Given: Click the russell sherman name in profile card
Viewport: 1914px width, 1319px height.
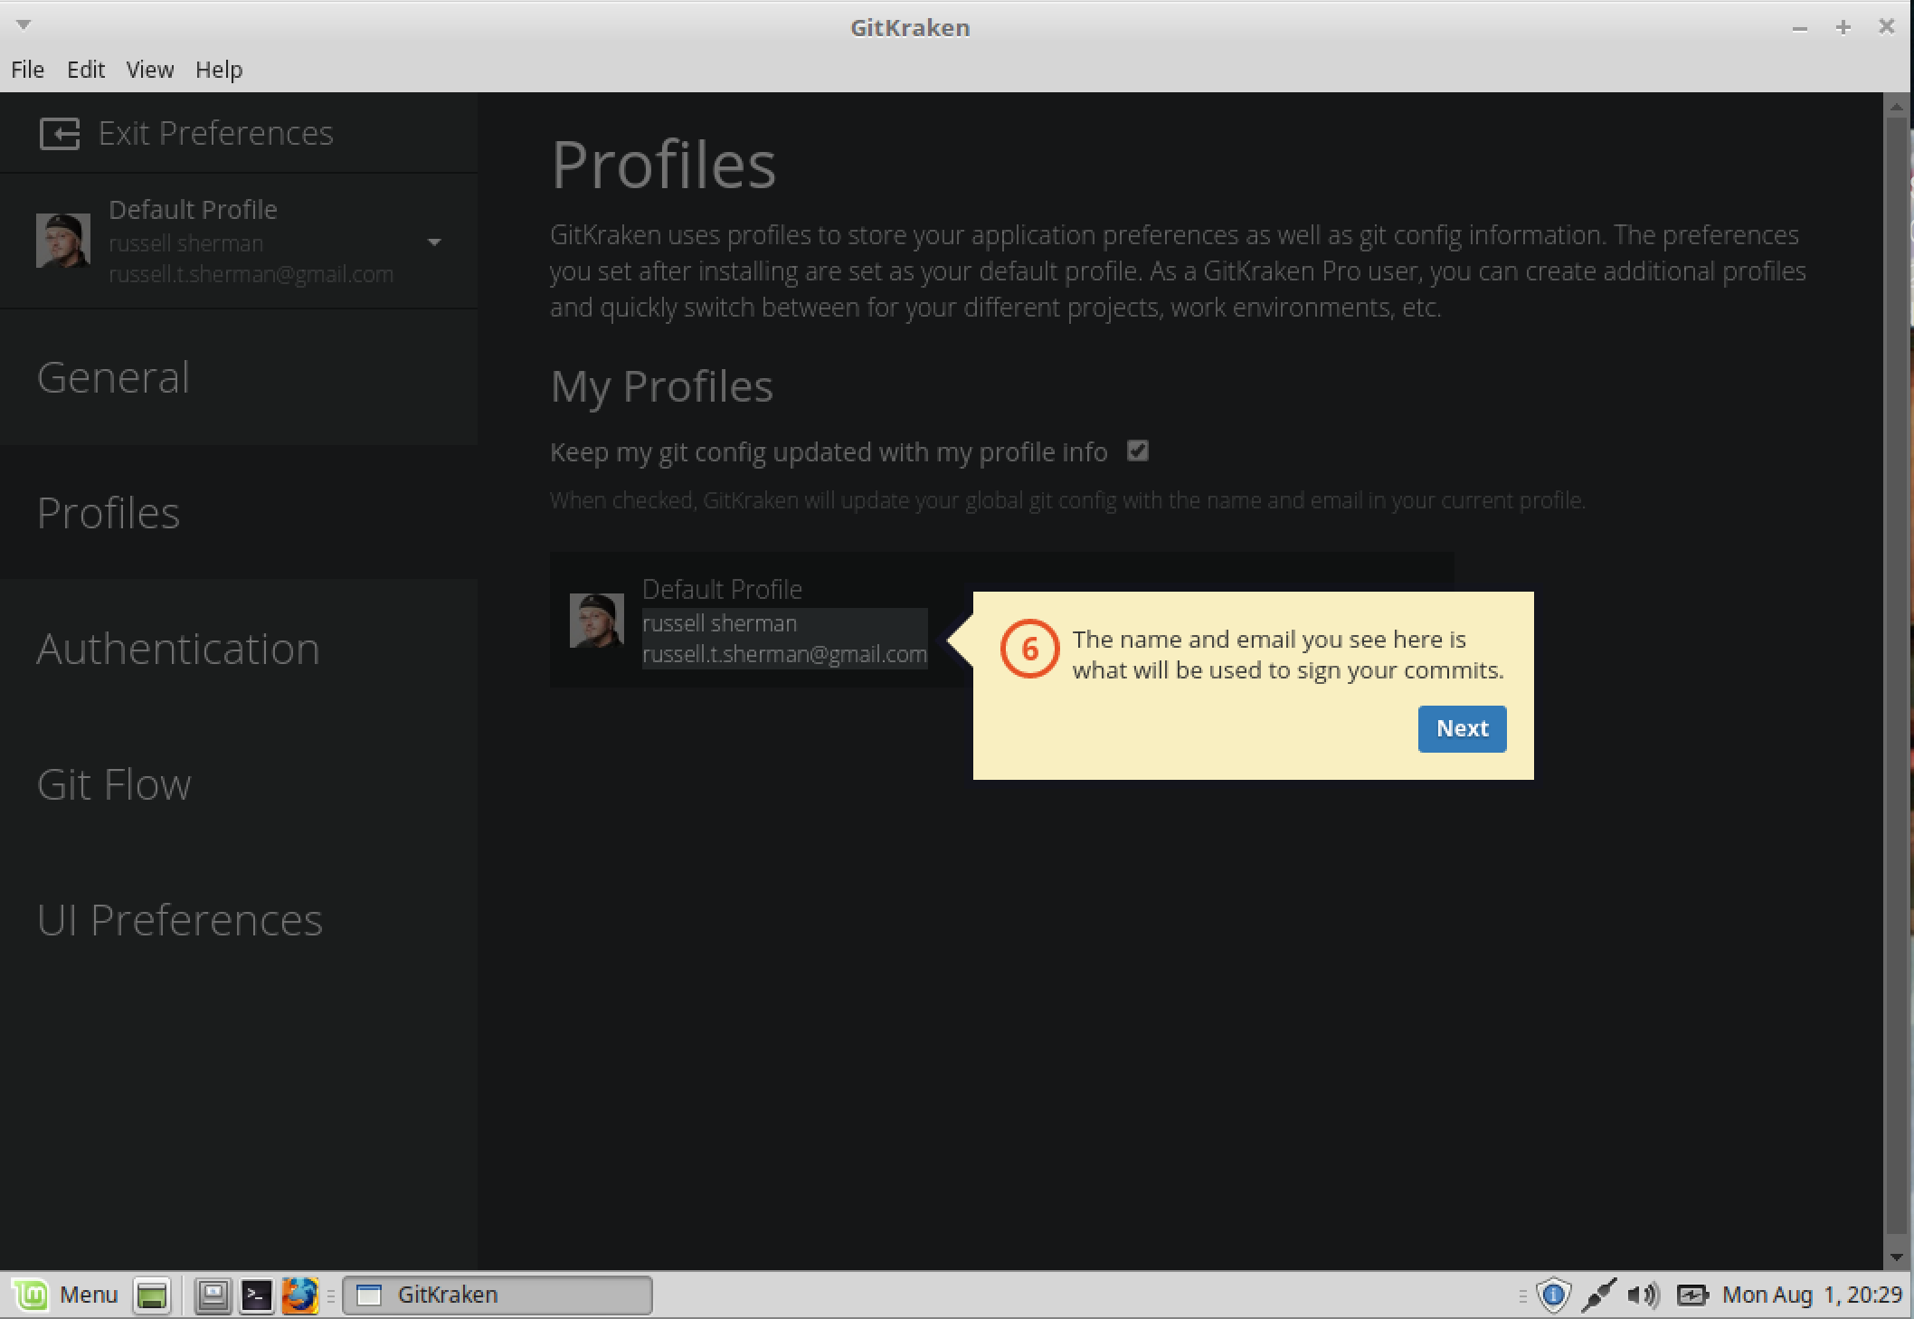Looking at the screenshot, I should click(x=719, y=623).
